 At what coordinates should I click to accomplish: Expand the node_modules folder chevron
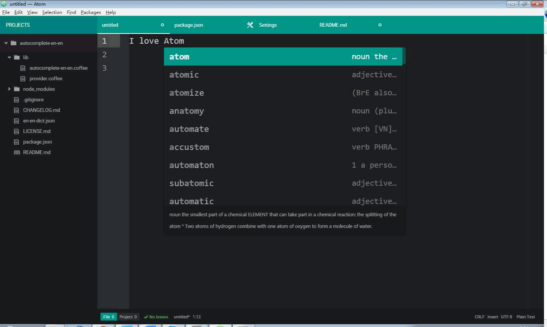[x=9, y=89]
